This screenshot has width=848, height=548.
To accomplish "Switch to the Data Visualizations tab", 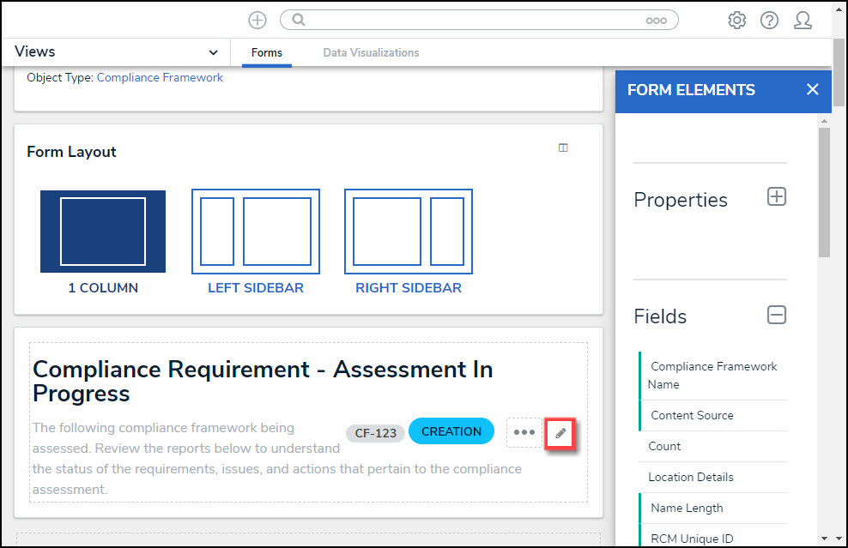I will tap(371, 52).
